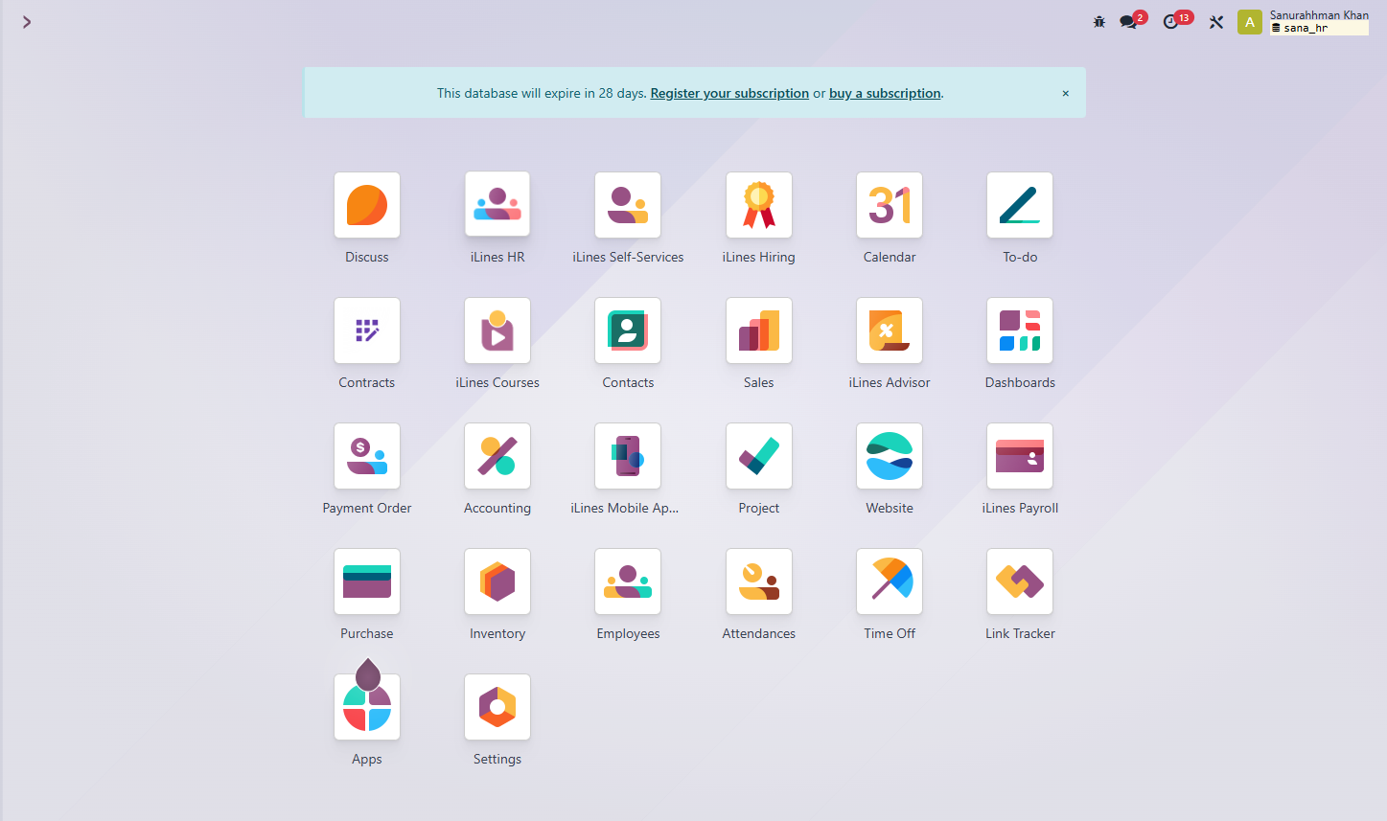Open the Settings app
The height and width of the screenshot is (821, 1387).
pyautogui.click(x=497, y=707)
